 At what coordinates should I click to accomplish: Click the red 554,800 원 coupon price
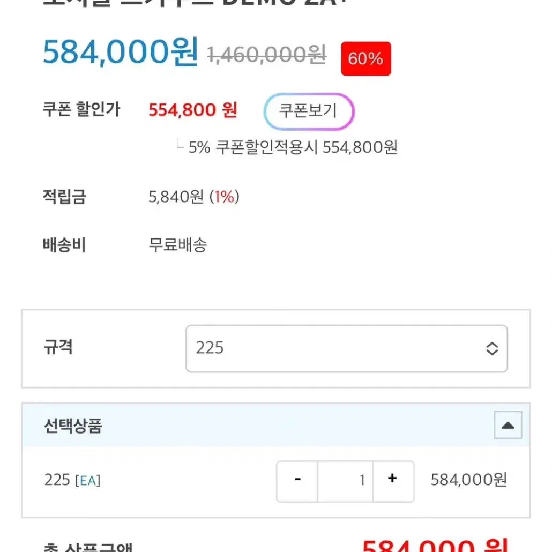tap(193, 110)
